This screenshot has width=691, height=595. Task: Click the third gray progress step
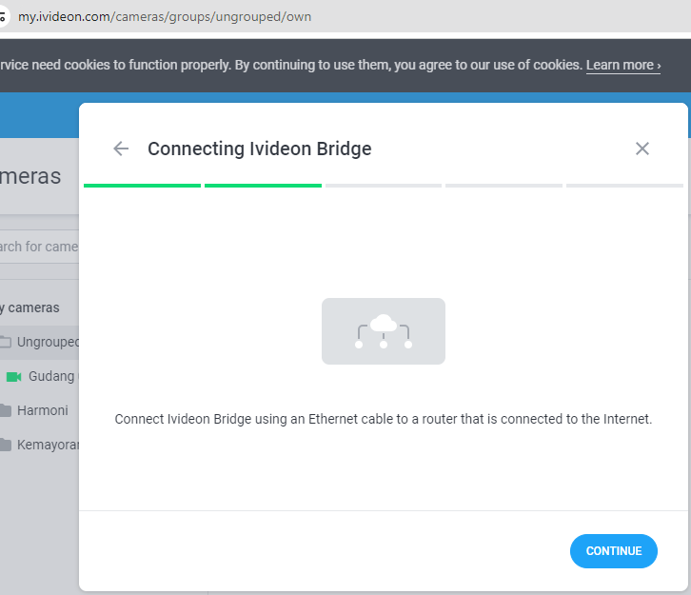pos(384,186)
